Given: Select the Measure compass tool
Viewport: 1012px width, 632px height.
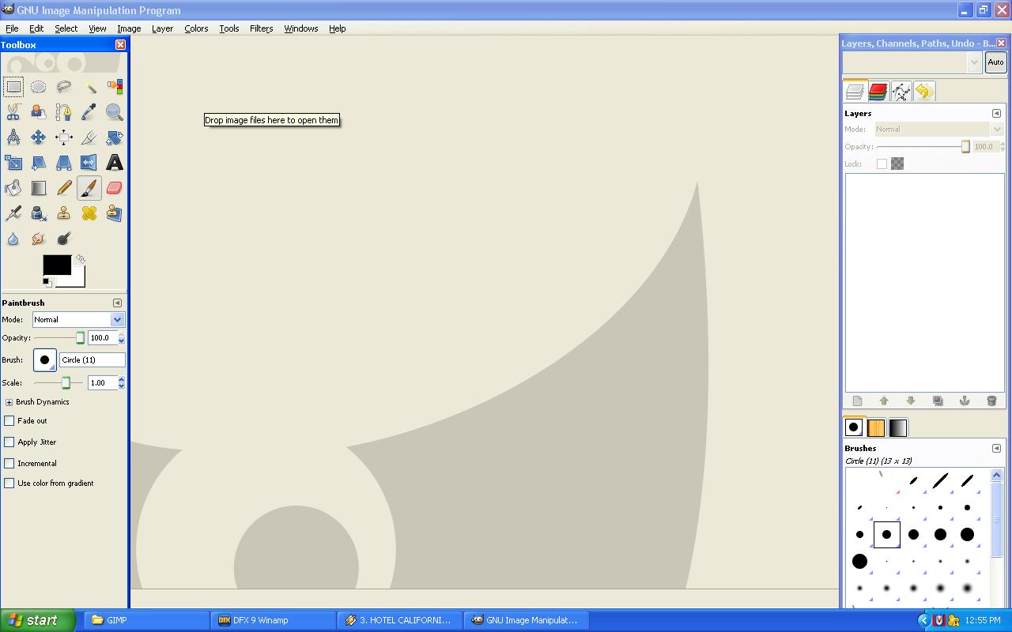Looking at the screenshot, I should pyautogui.click(x=13, y=137).
